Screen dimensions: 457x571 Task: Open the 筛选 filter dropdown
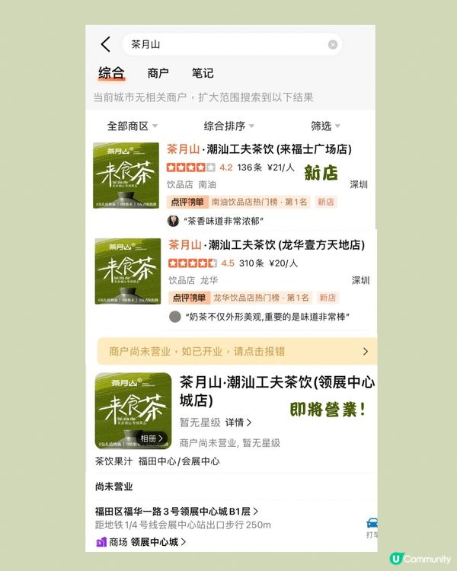pyautogui.click(x=325, y=126)
